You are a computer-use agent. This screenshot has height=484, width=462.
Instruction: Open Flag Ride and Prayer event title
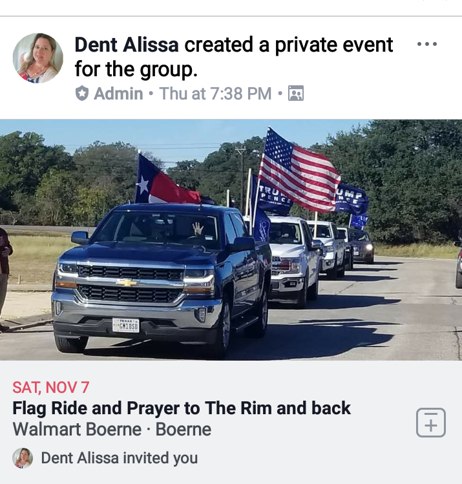[182, 408]
